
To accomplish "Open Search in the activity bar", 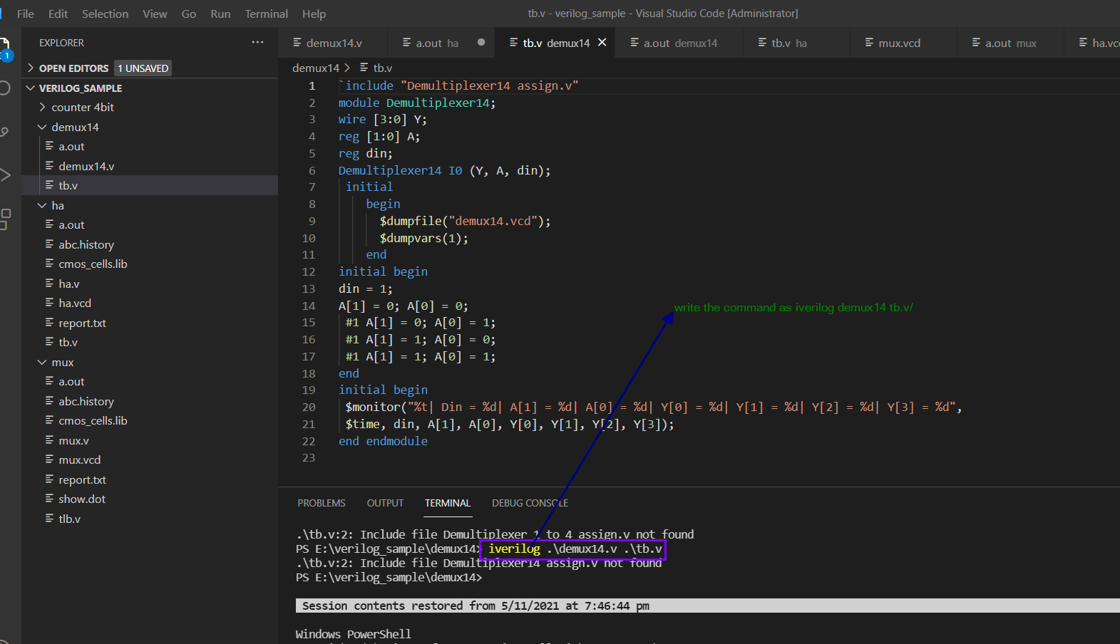I will pyautogui.click(x=4, y=88).
